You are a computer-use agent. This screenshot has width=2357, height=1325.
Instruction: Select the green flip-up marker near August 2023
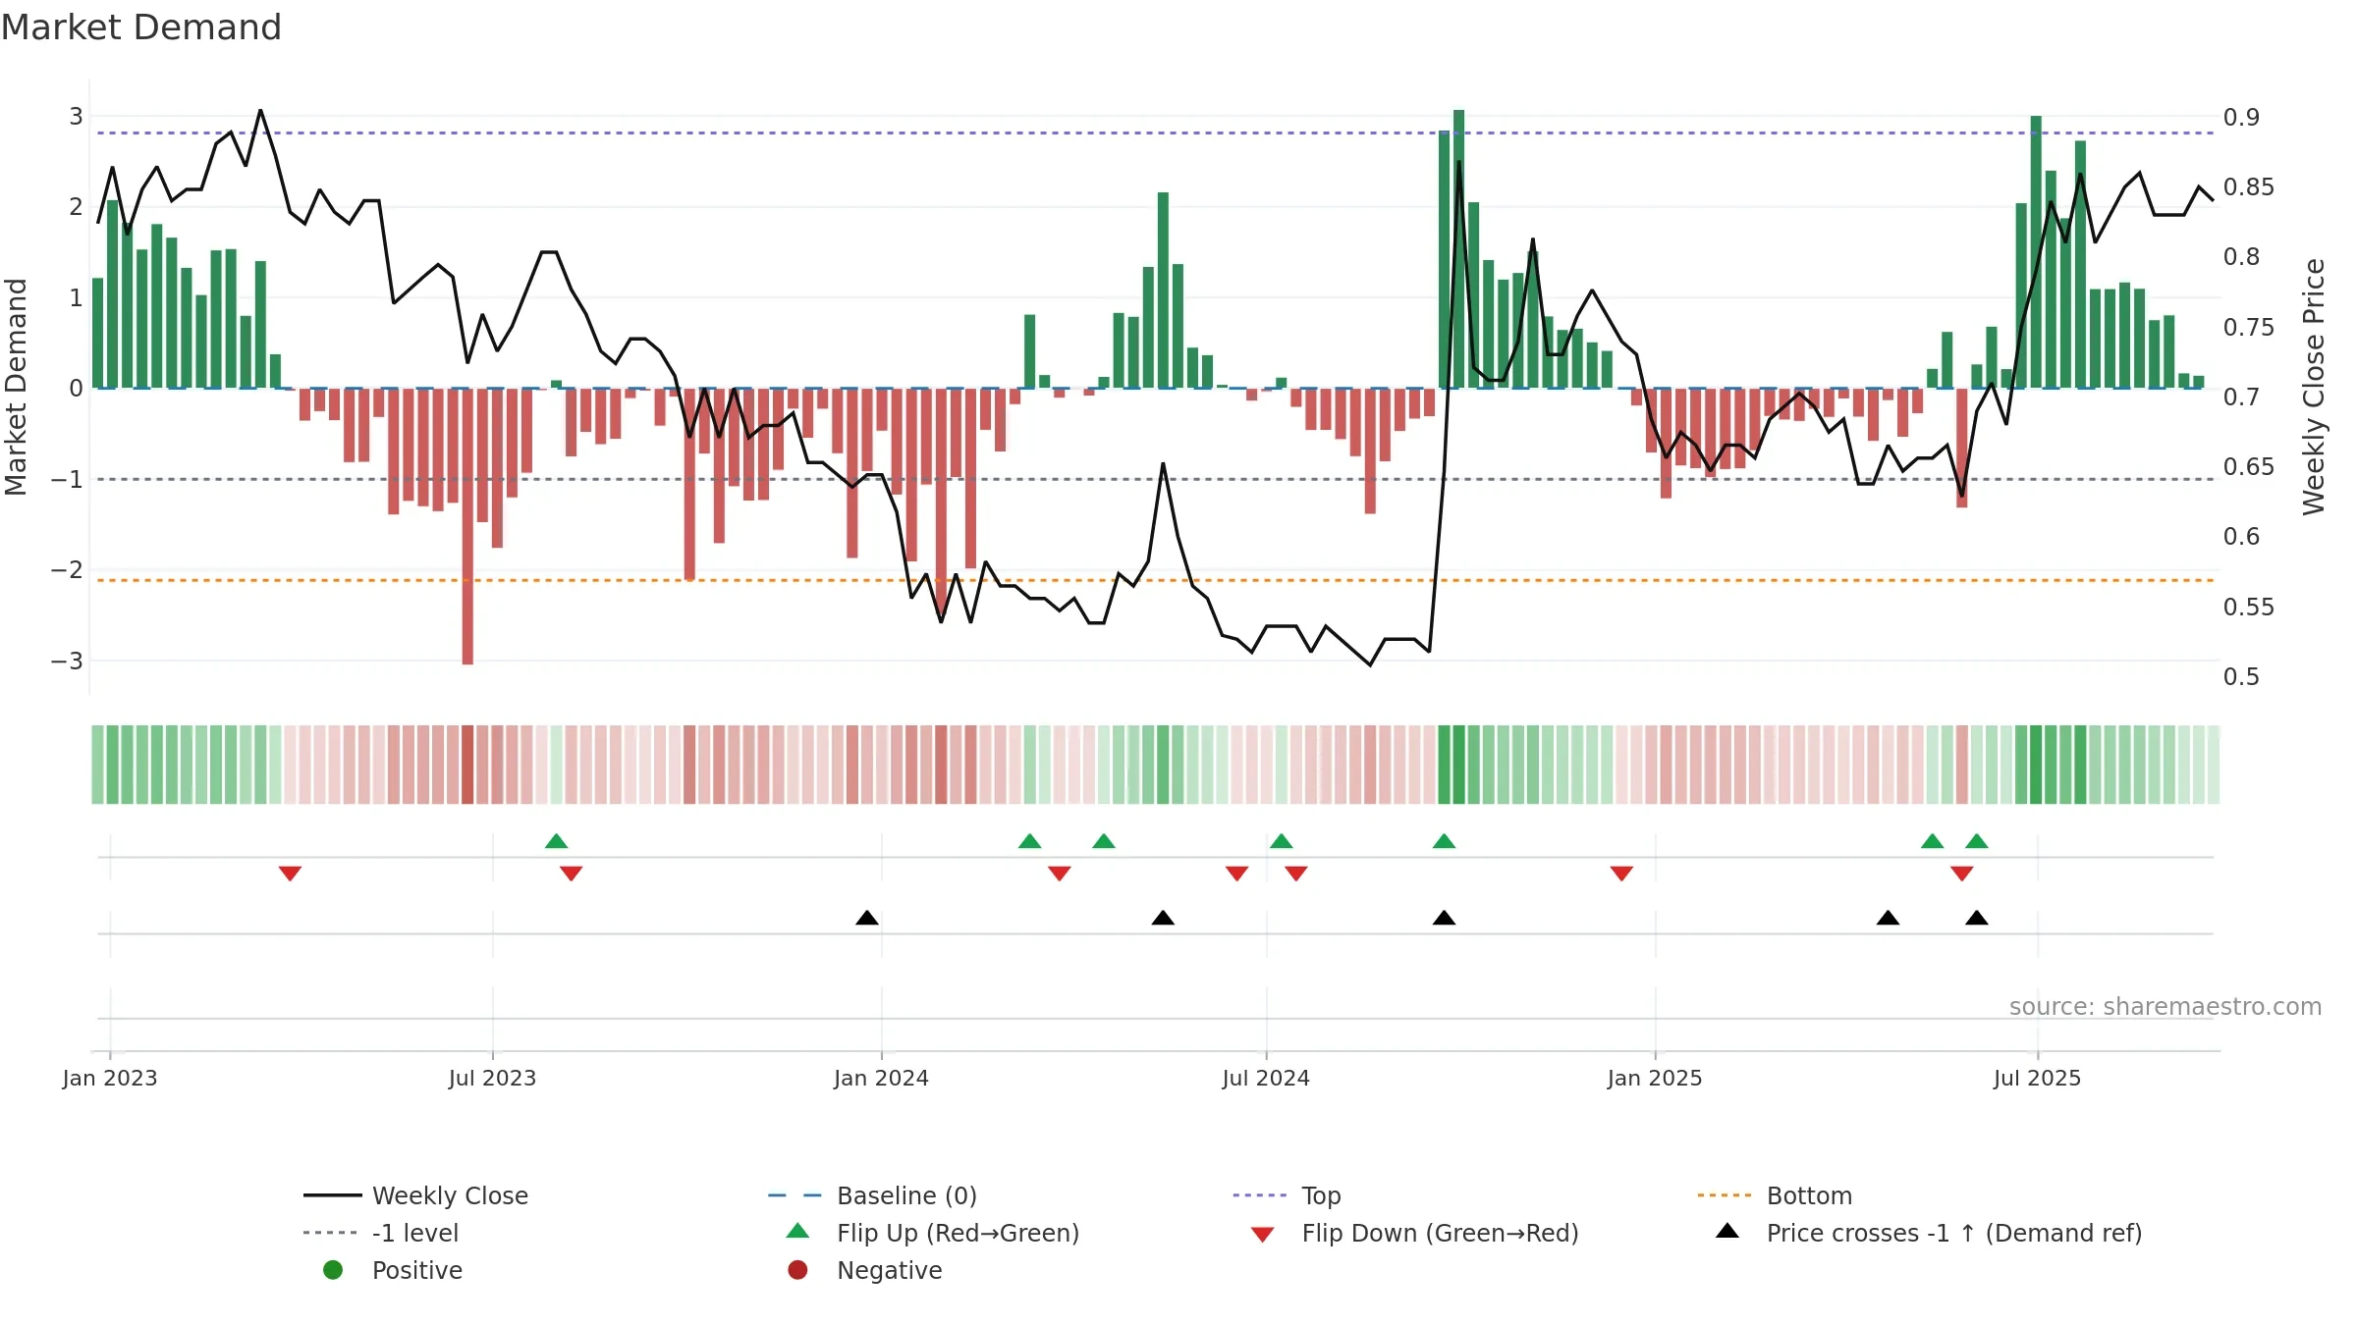pyautogui.click(x=557, y=841)
